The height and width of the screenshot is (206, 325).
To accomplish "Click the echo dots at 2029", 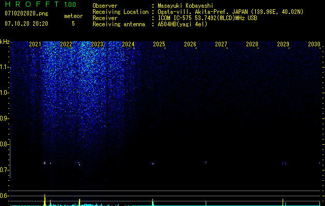I will pos(284,163).
